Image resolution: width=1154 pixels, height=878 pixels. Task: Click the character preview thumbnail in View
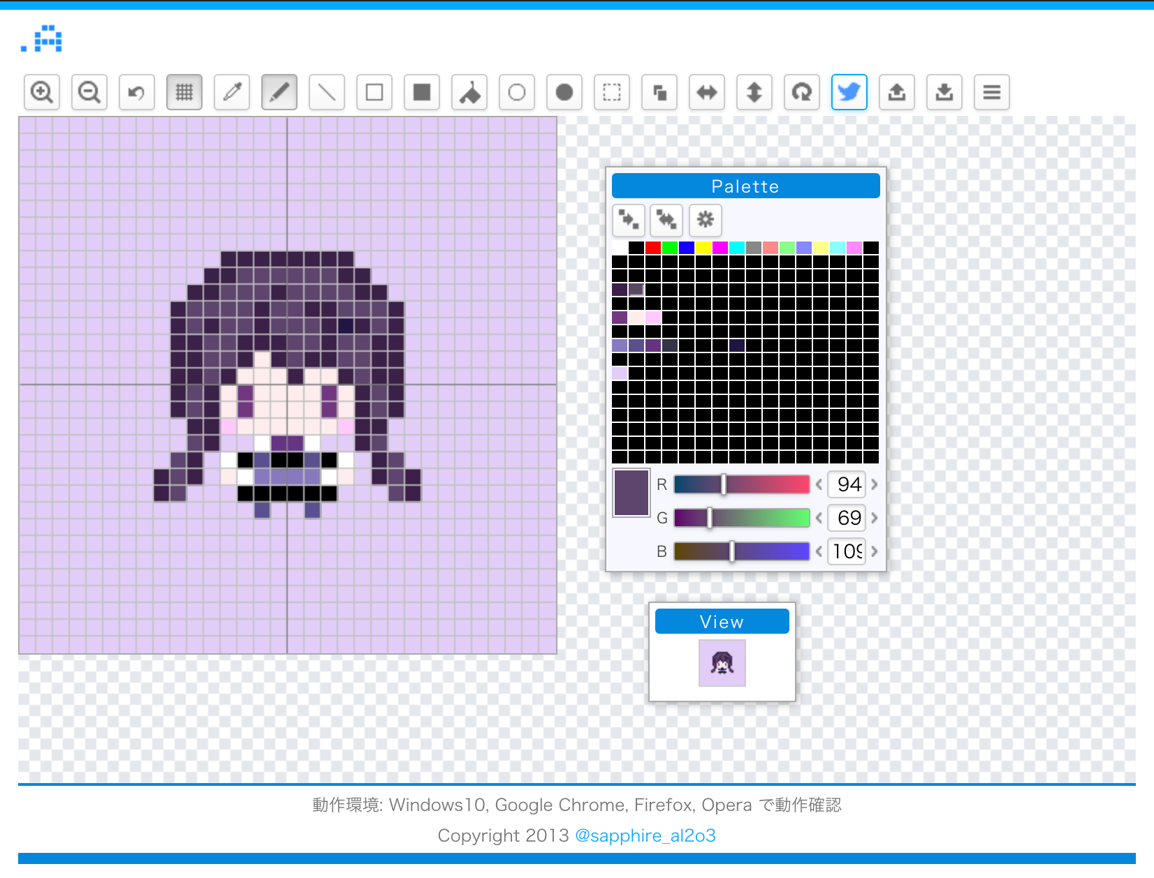[x=722, y=663]
